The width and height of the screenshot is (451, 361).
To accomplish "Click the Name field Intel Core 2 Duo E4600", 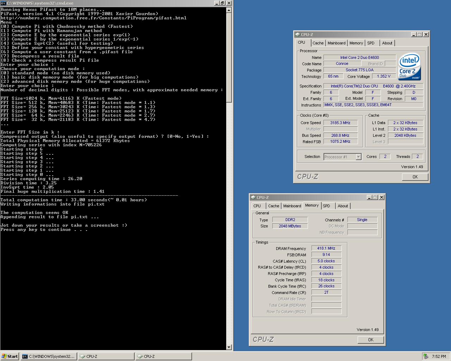I will tap(360, 57).
